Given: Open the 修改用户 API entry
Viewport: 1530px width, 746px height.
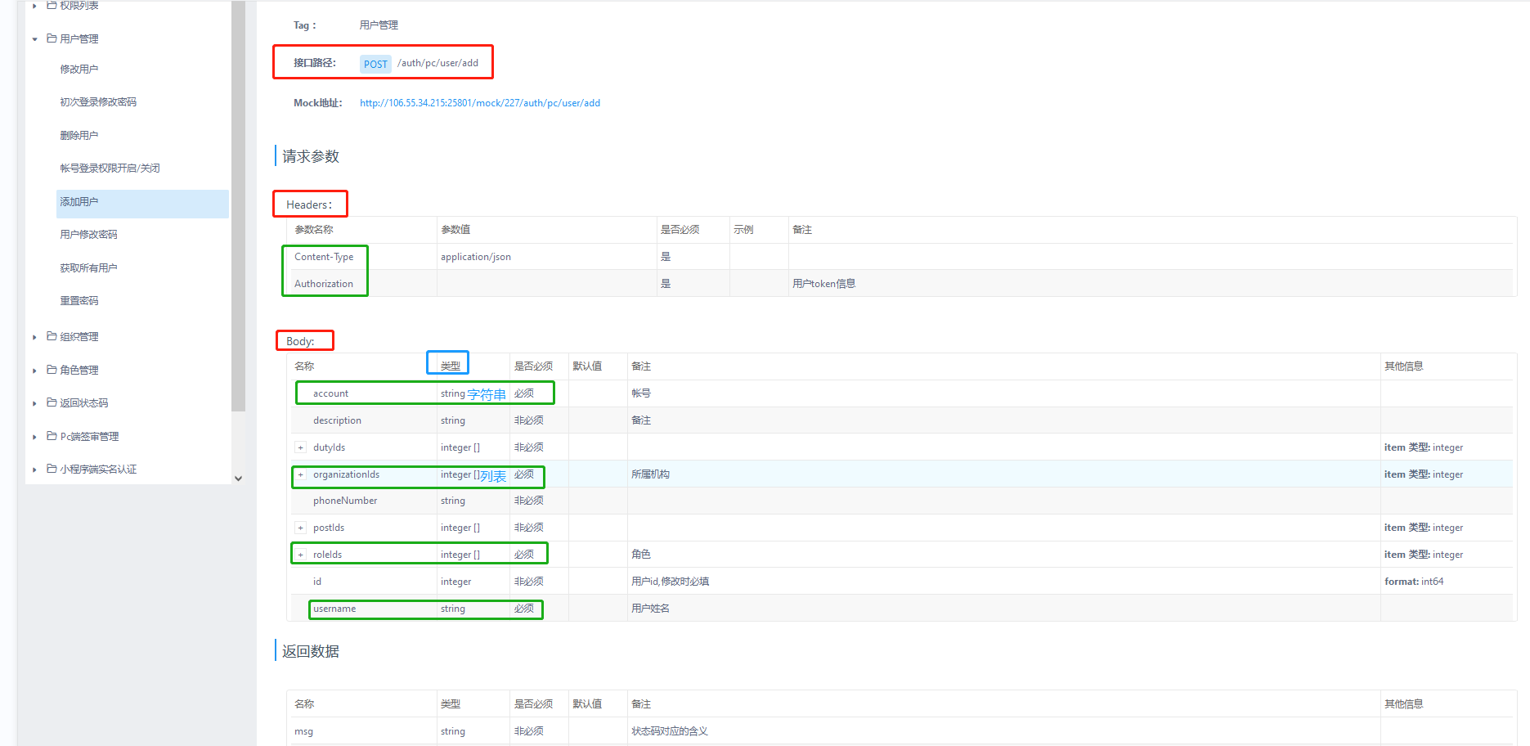Looking at the screenshot, I should click(x=79, y=70).
